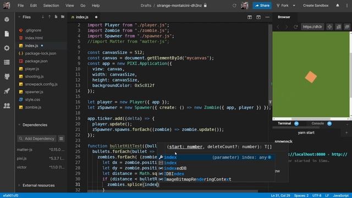Open the Explorer file icon in activity bar
This screenshot has height=198, width=352.
coord(7,34)
